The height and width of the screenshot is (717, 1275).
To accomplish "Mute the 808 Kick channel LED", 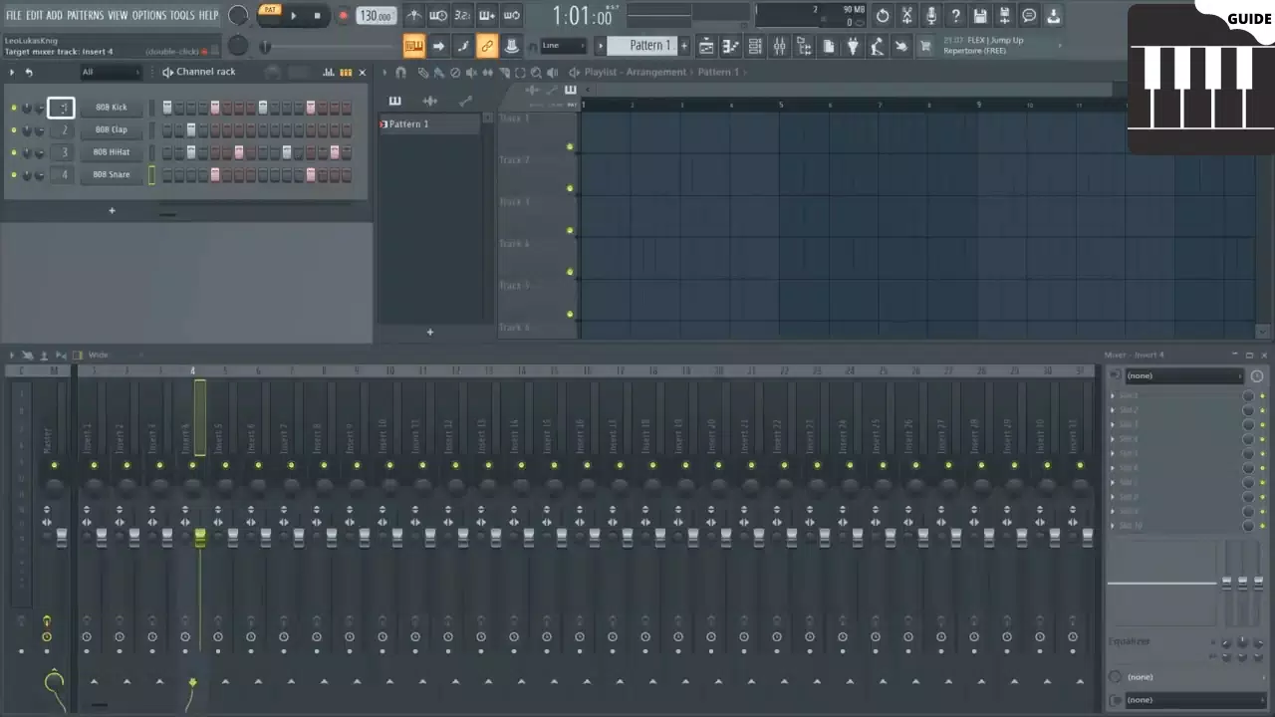I will click(14, 108).
